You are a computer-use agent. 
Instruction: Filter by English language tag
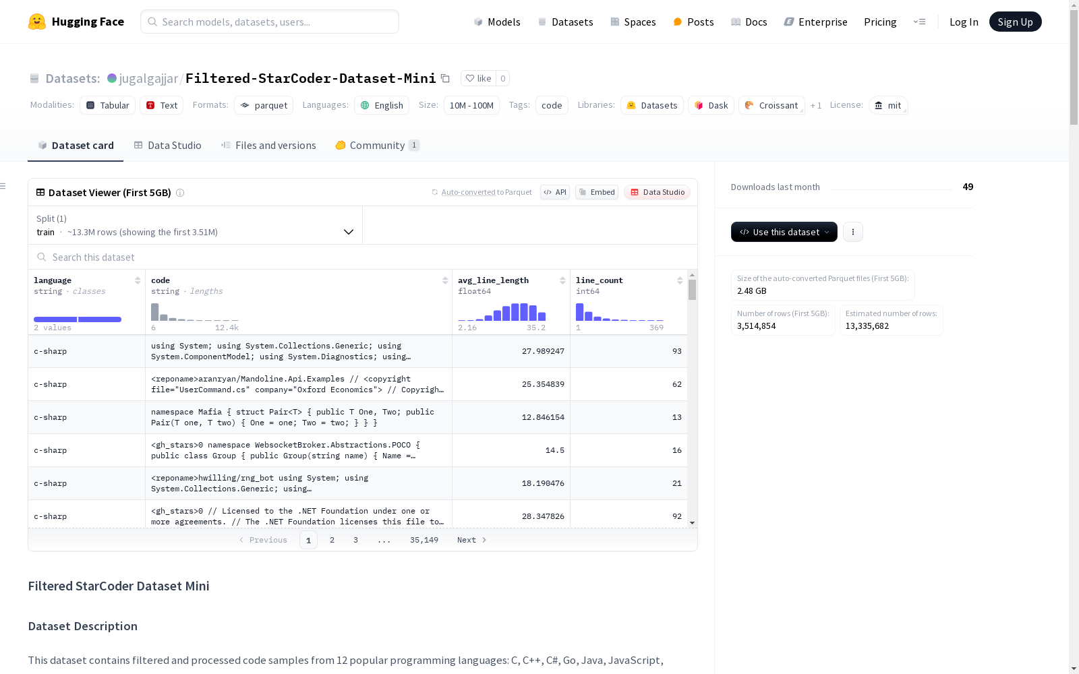(x=382, y=105)
